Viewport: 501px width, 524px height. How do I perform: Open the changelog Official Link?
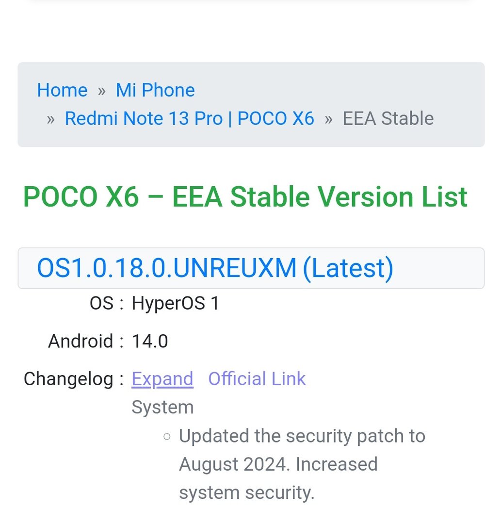coord(257,378)
